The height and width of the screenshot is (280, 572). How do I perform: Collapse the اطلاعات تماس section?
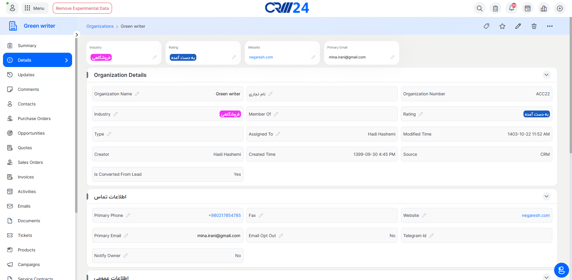[x=546, y=196]
